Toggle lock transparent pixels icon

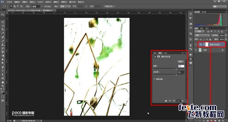201,39
